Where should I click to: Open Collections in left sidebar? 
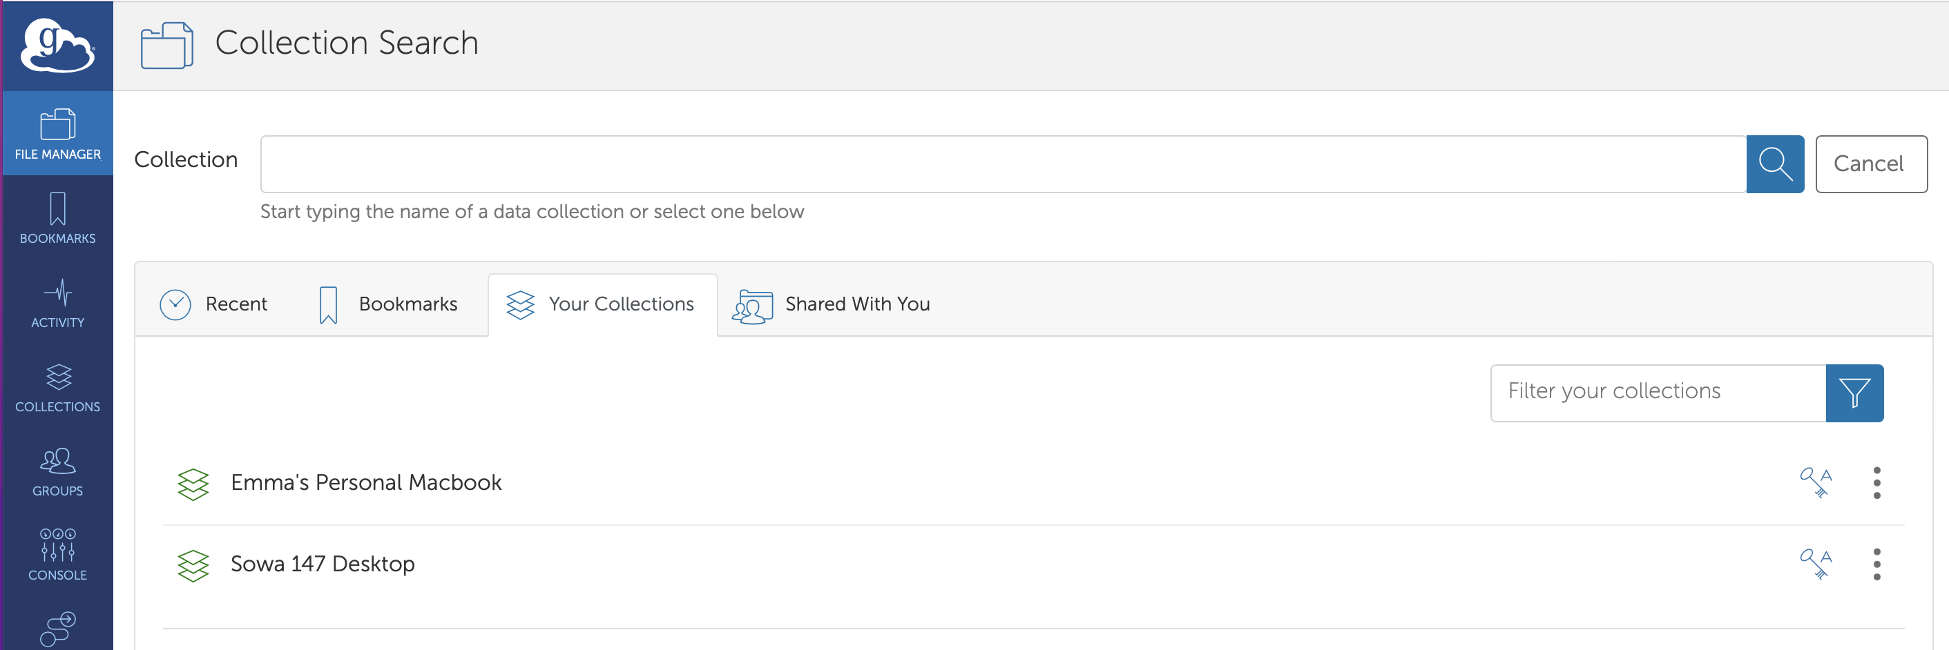point(57,387)
